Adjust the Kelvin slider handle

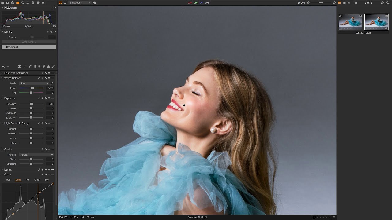tap(32, 88)
